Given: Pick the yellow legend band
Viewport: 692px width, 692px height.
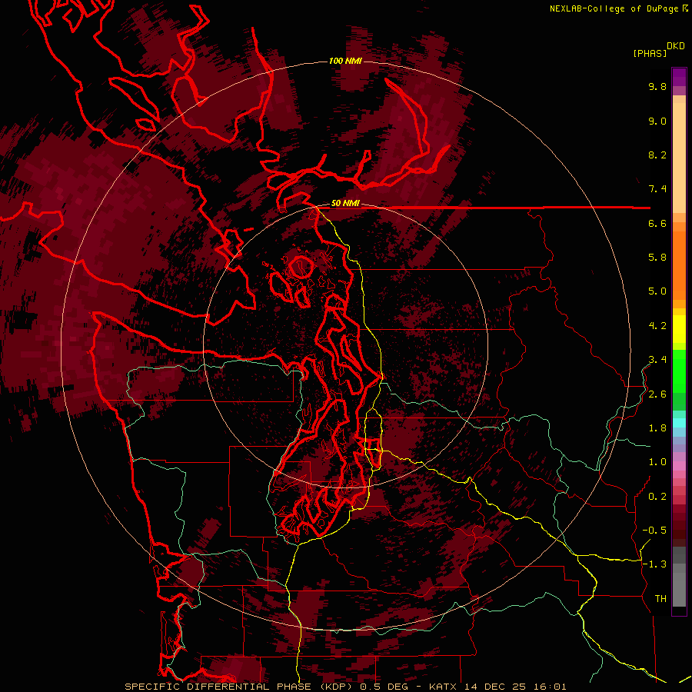Looking at the screenshot, I should click(x=679, y=329).
